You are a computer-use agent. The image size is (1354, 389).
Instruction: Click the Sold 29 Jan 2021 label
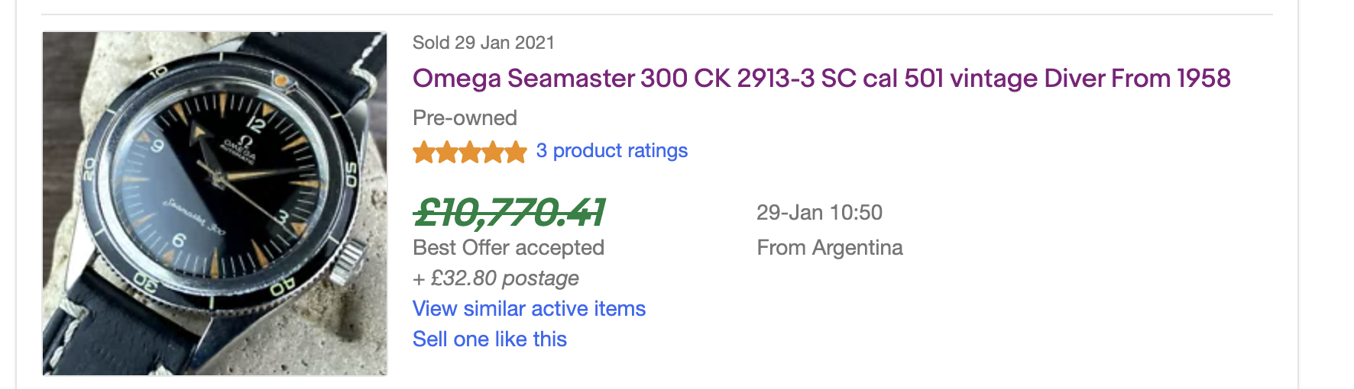(483, 43)
